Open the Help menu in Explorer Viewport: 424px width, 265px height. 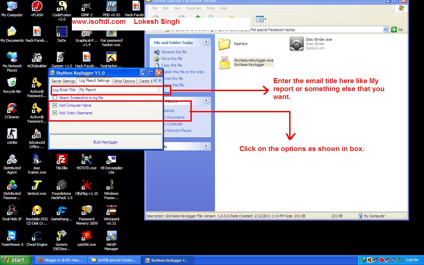click(224, 8)
